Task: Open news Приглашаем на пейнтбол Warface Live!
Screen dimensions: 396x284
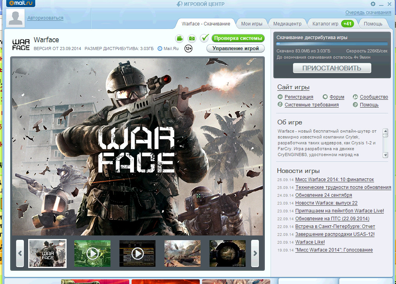Action: 340,210
